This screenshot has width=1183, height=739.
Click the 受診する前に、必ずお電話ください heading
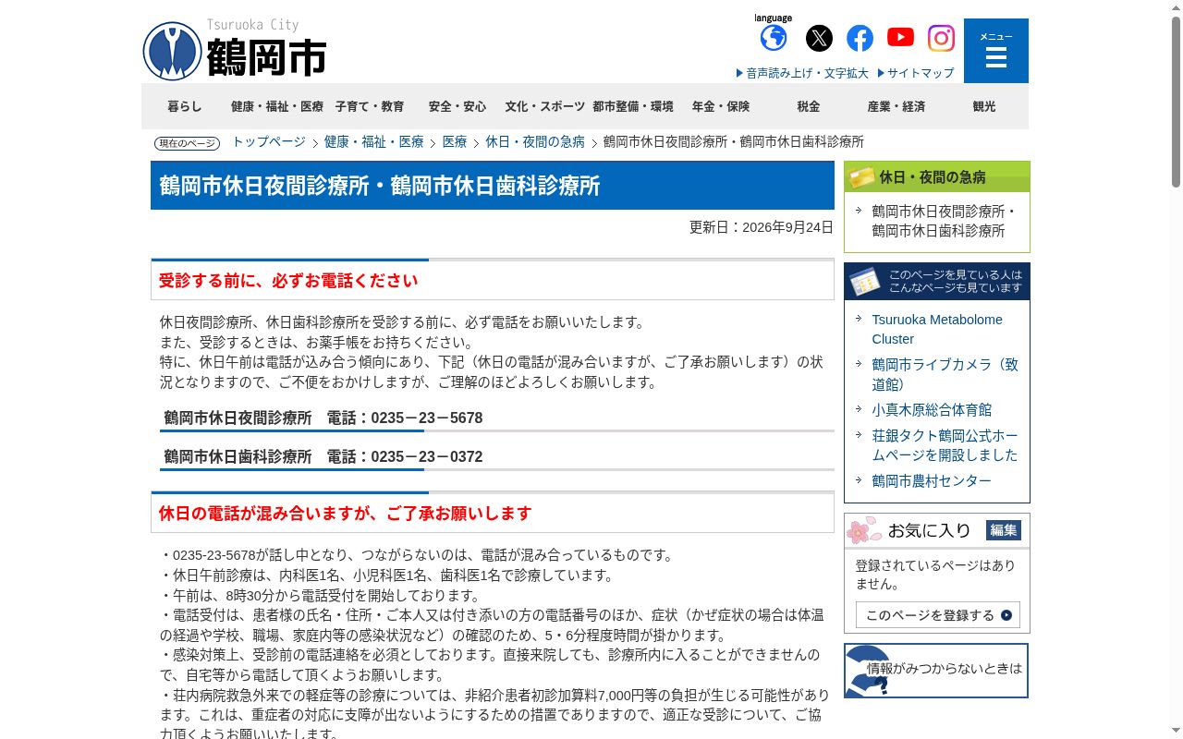click(x=288, y=281)
